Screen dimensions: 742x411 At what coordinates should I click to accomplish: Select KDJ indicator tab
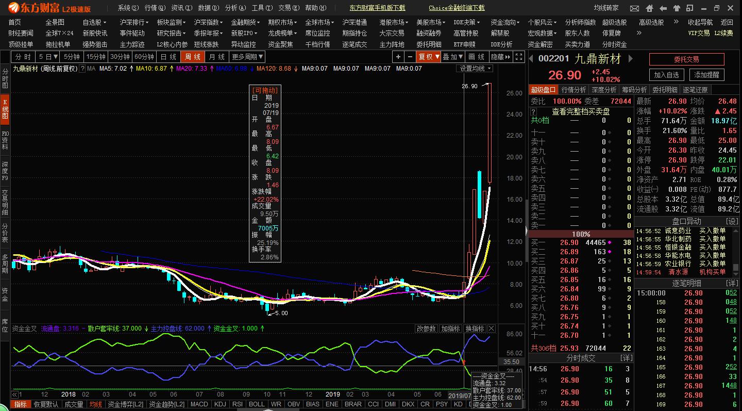click(220, 404)
